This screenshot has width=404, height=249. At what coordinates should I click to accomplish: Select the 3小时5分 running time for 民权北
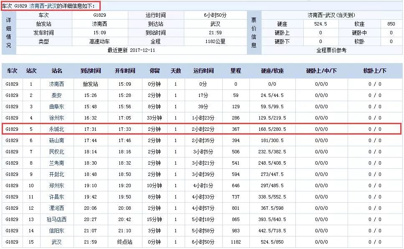click(203, 152)
